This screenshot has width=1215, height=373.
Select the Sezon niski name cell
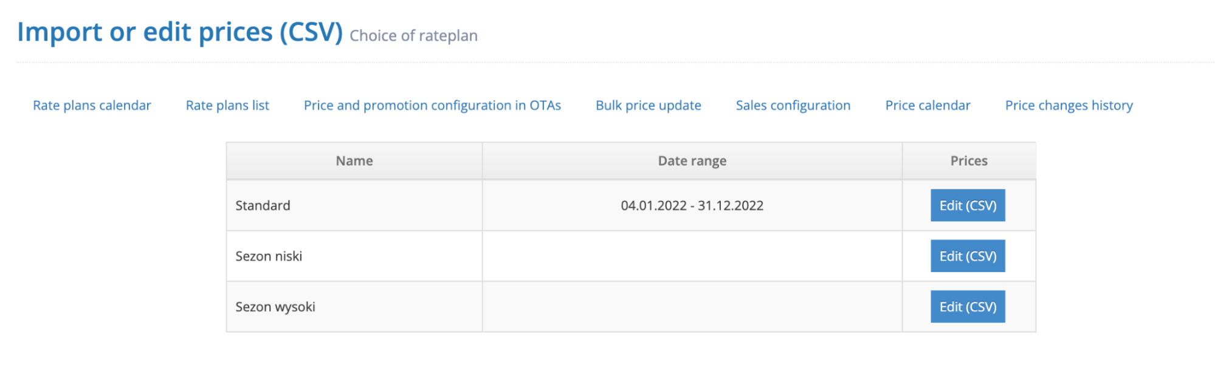(x=269, y=256)
